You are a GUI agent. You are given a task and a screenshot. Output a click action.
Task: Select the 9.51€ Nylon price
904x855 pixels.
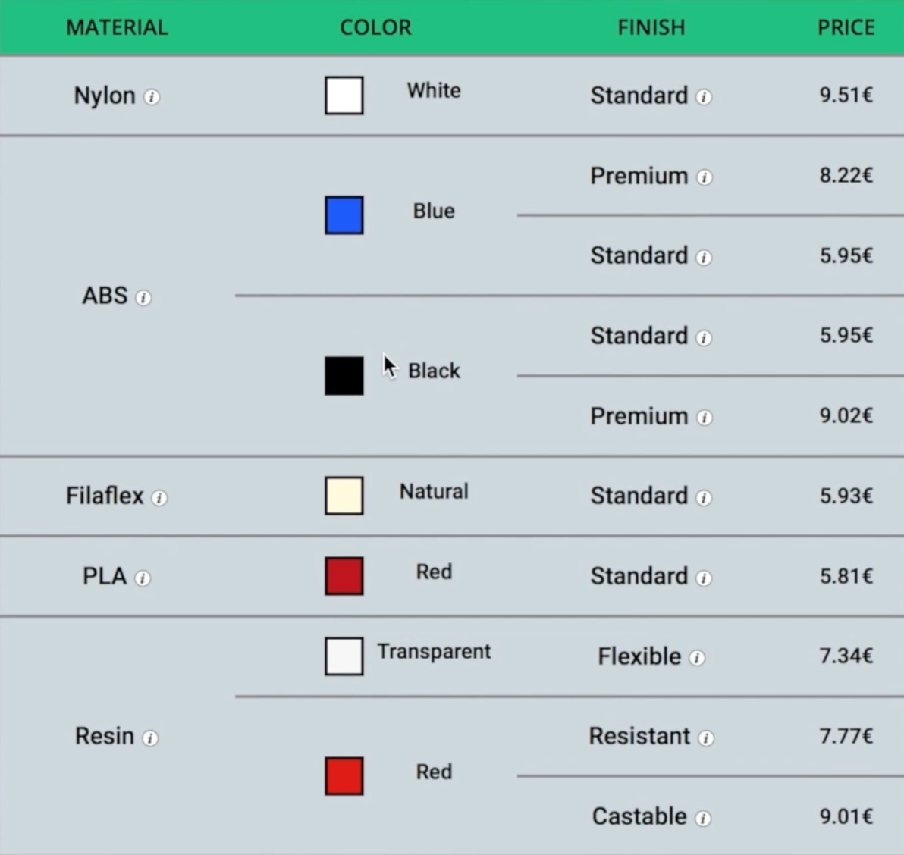846,95
